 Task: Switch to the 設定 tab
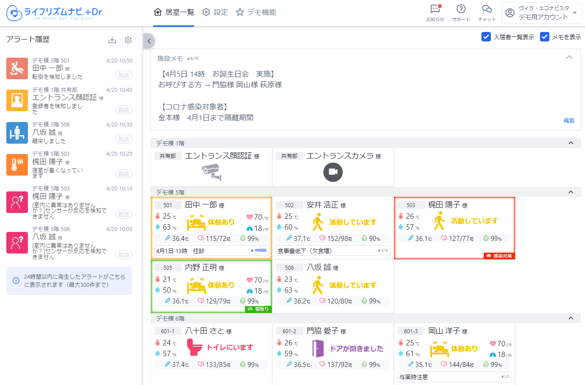click(215, 12)
